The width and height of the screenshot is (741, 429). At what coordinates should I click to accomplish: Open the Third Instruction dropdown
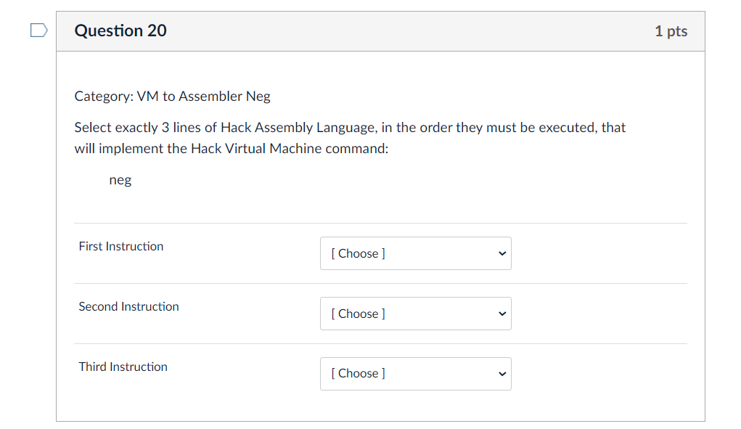[x=415, y=373]
